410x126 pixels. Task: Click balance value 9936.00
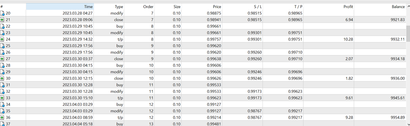click(x=398, y=79)
